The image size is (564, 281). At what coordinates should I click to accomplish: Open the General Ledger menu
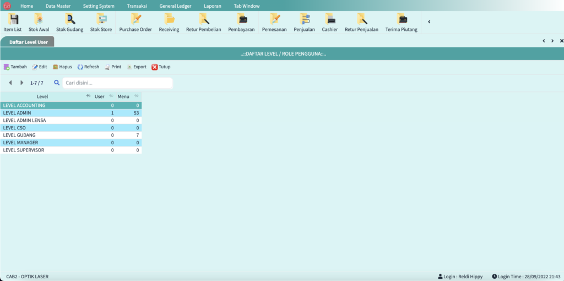click(175, 6)
